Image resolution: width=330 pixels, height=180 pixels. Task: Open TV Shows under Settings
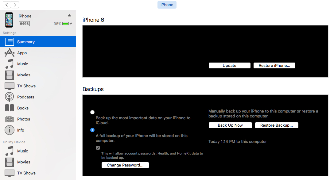[x=38, y=86]
